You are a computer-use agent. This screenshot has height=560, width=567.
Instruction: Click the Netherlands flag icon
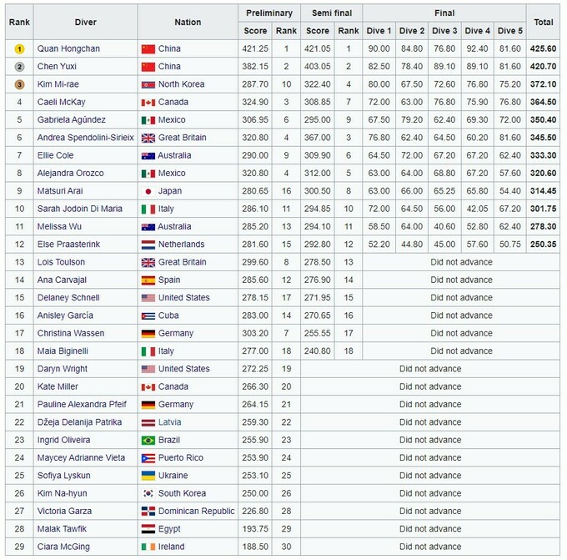coord(148,245)
